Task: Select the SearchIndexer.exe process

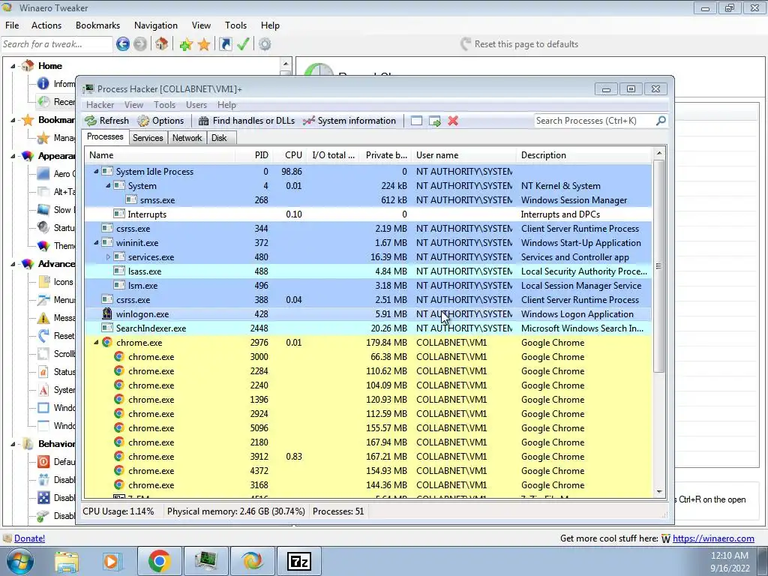Action: pyautogui.click(x=367, y=328)
